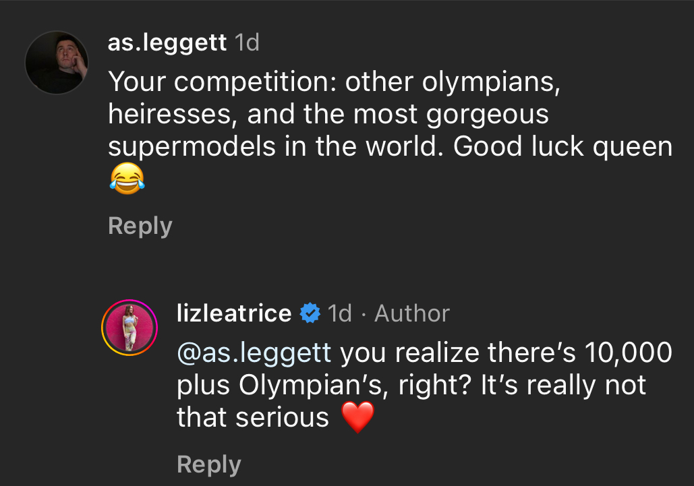Click the word "supermodels" in the comment

coord(192,147)
